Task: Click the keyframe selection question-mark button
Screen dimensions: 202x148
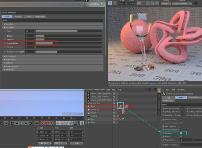Action: 52,123
